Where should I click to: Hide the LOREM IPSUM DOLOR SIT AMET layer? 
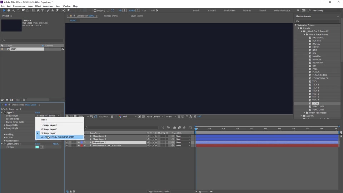[68, 145]
